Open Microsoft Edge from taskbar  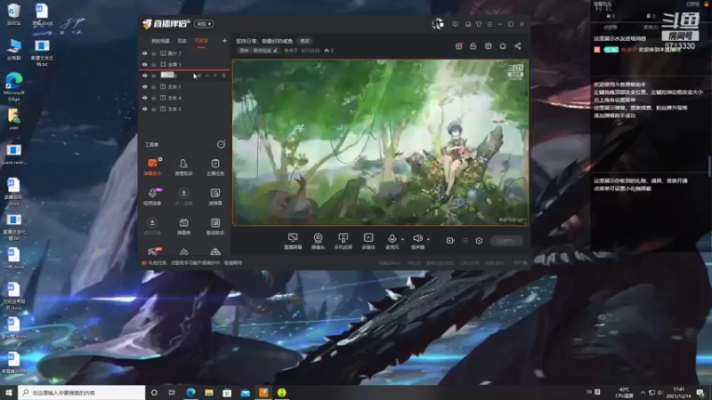(x=190, y=393)
